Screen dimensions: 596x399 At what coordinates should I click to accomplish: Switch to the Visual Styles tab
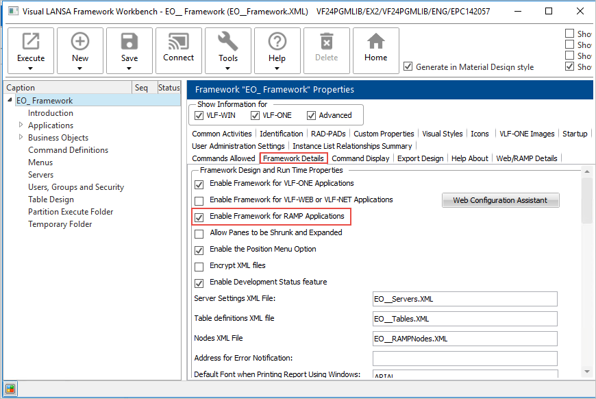[x=442, y=134]
